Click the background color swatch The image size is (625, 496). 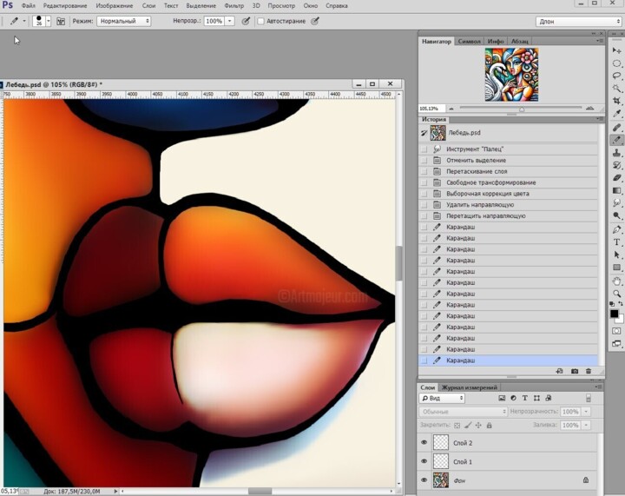[x=620, y=319]
